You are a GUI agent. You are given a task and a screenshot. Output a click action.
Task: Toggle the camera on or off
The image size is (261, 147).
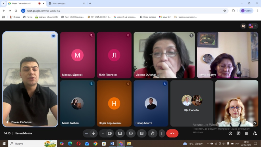[x=110, y=133]
